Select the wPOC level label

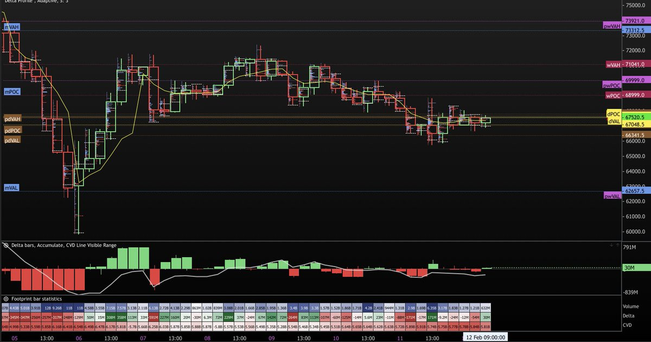[x=613, y=96]
